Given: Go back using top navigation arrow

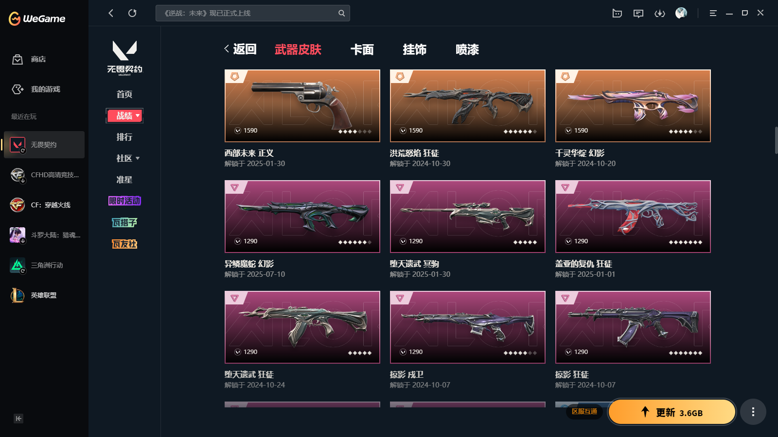Looking at the screenshot, I should pyautogui.click(x=111, y=13).
